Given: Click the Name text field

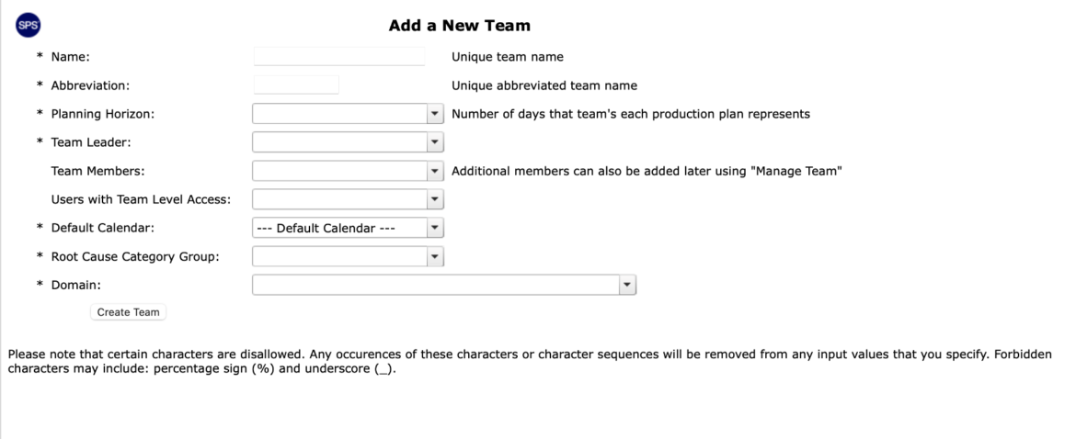Looking at the screenshot, I should coord(339,57).
